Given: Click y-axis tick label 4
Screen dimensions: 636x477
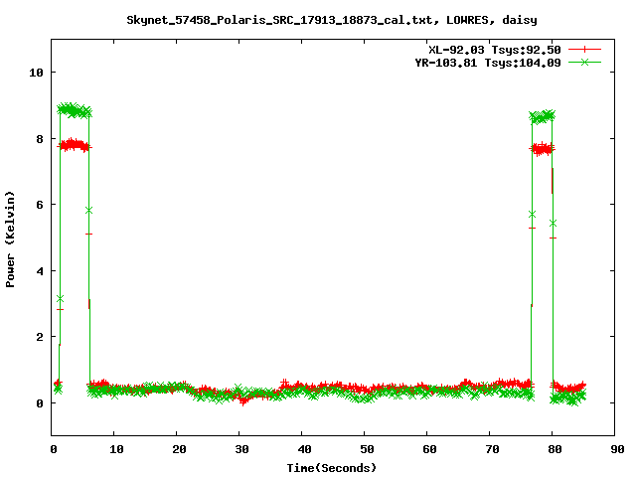Looking at the screenshot, I should click(x=40, y=271).
